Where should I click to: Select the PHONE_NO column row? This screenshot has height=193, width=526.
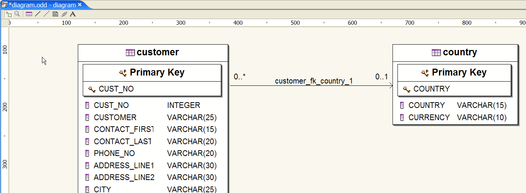click(x=114, y=153)
